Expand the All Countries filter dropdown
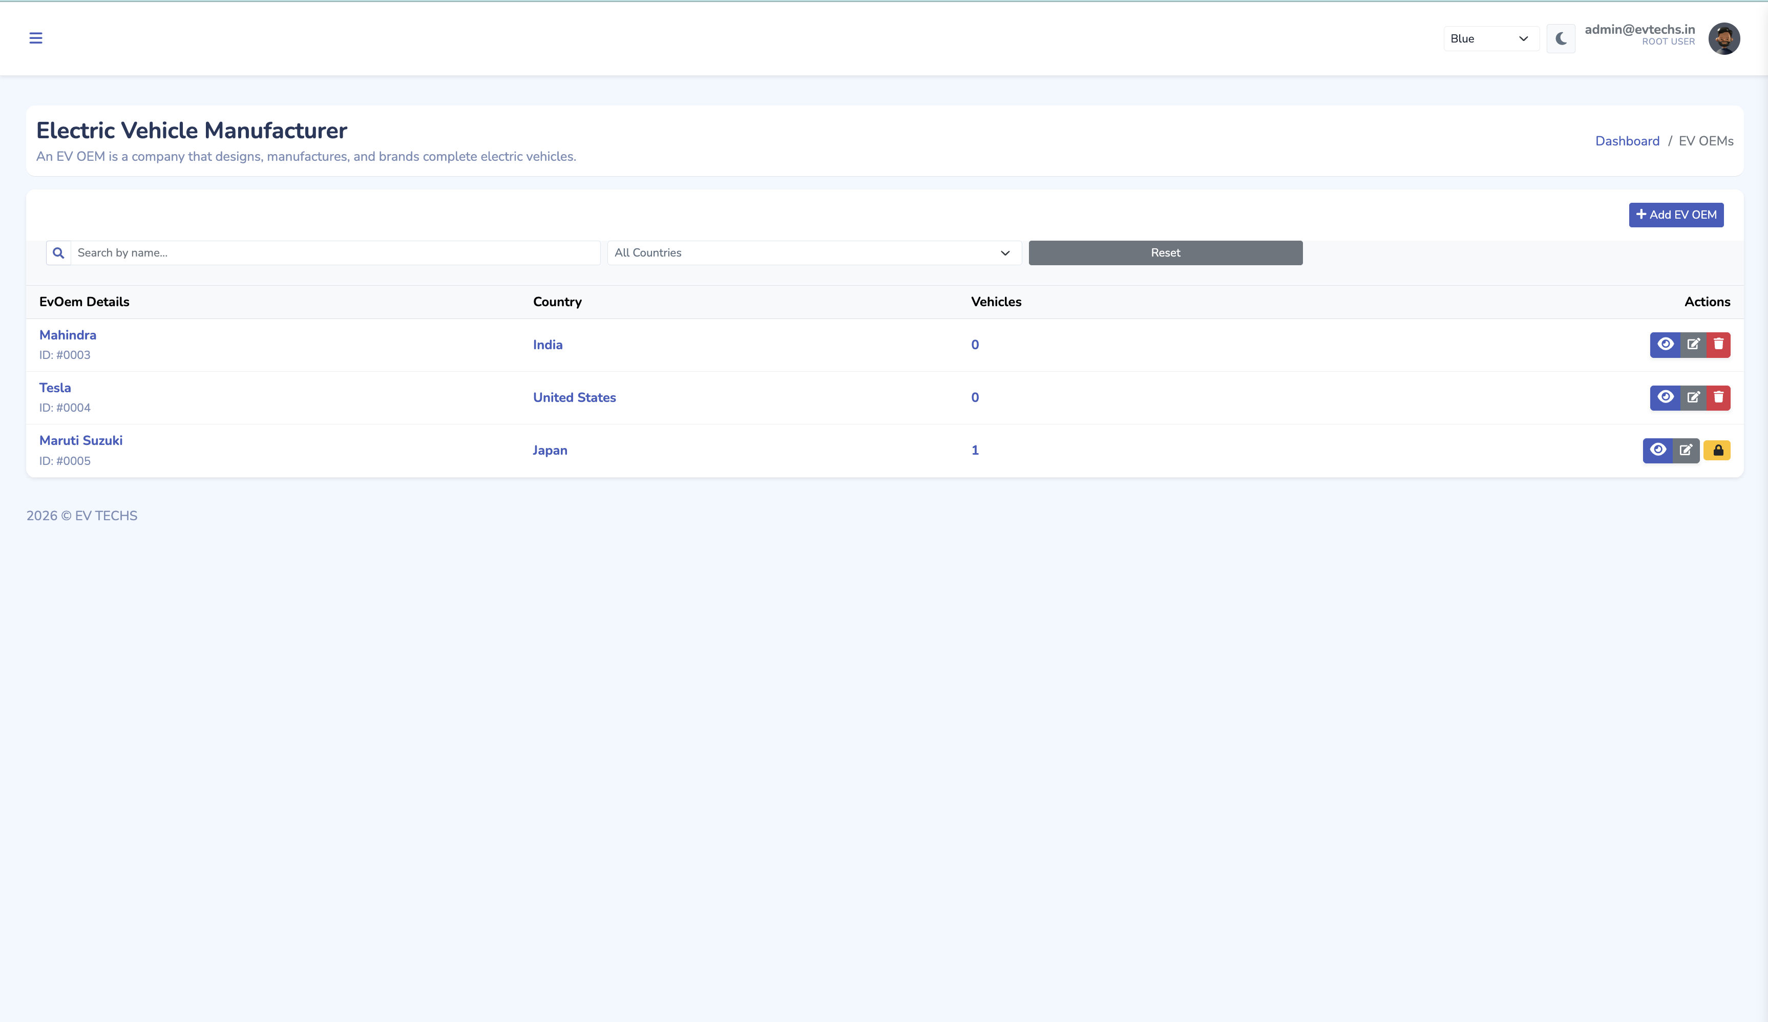1768x1022 pixels. (x=813, y=252)
